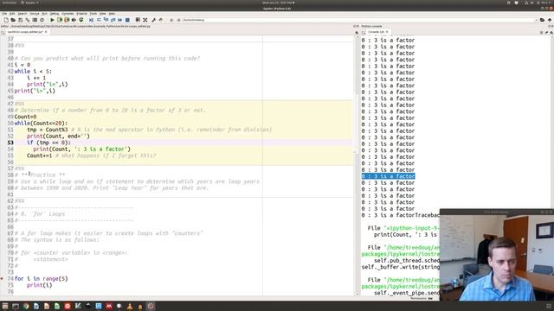Open the Activities overview on the top bar
Viewport: 554px width, 311px height.
(x=9, y=3)
